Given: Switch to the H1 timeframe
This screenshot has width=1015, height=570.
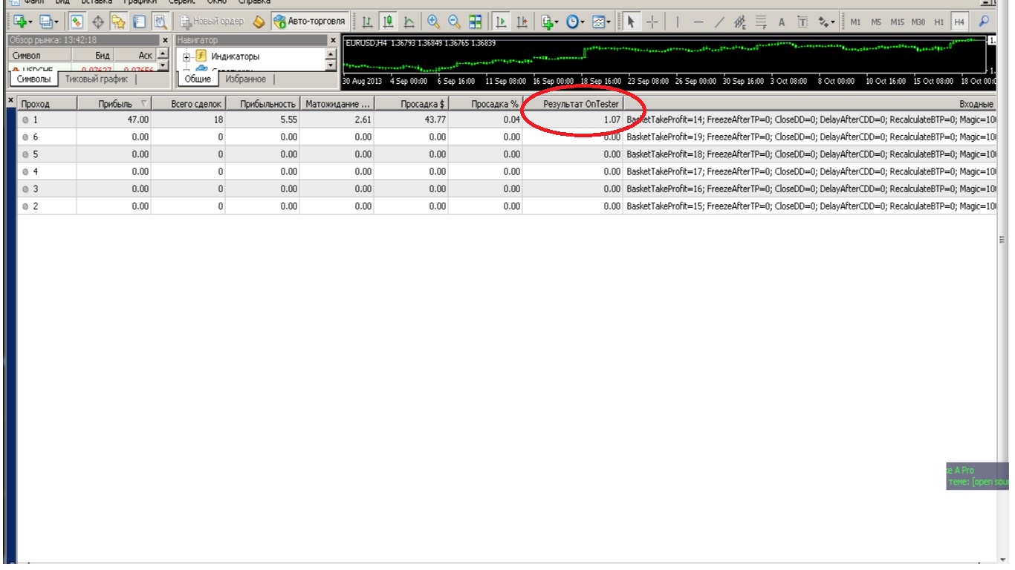Looking at the screenshot, I should tap(938, 22).
